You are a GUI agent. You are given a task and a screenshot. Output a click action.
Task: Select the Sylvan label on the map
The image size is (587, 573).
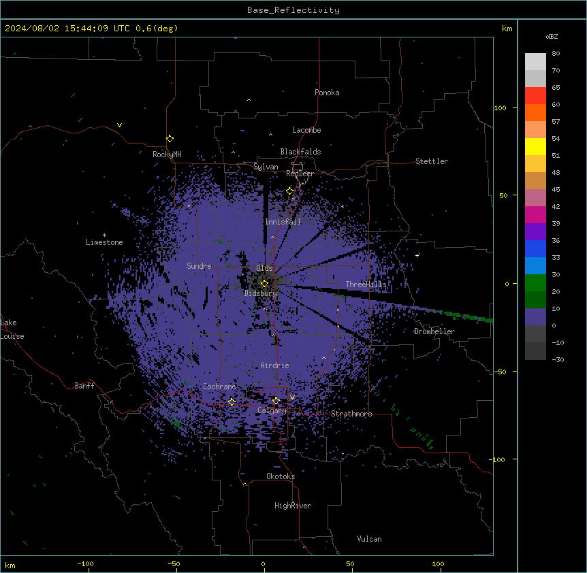click(x=266, y=167)
